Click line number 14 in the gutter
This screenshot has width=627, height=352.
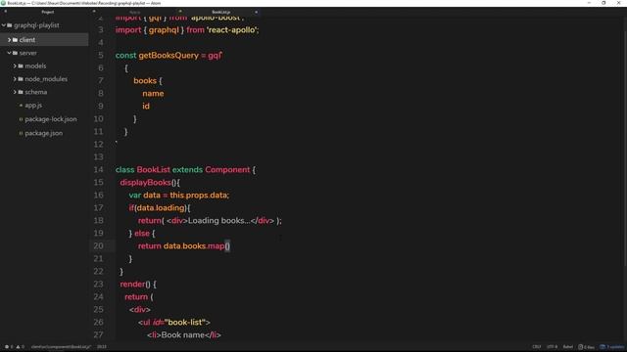pos(98,169)
